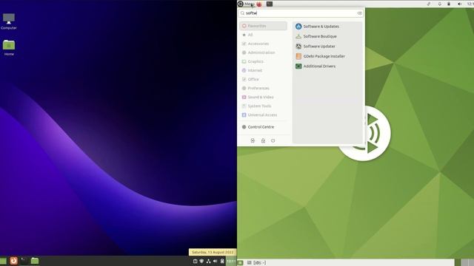
Task: Click the network icon in left taskbar tray
Action: click(208, 261)
